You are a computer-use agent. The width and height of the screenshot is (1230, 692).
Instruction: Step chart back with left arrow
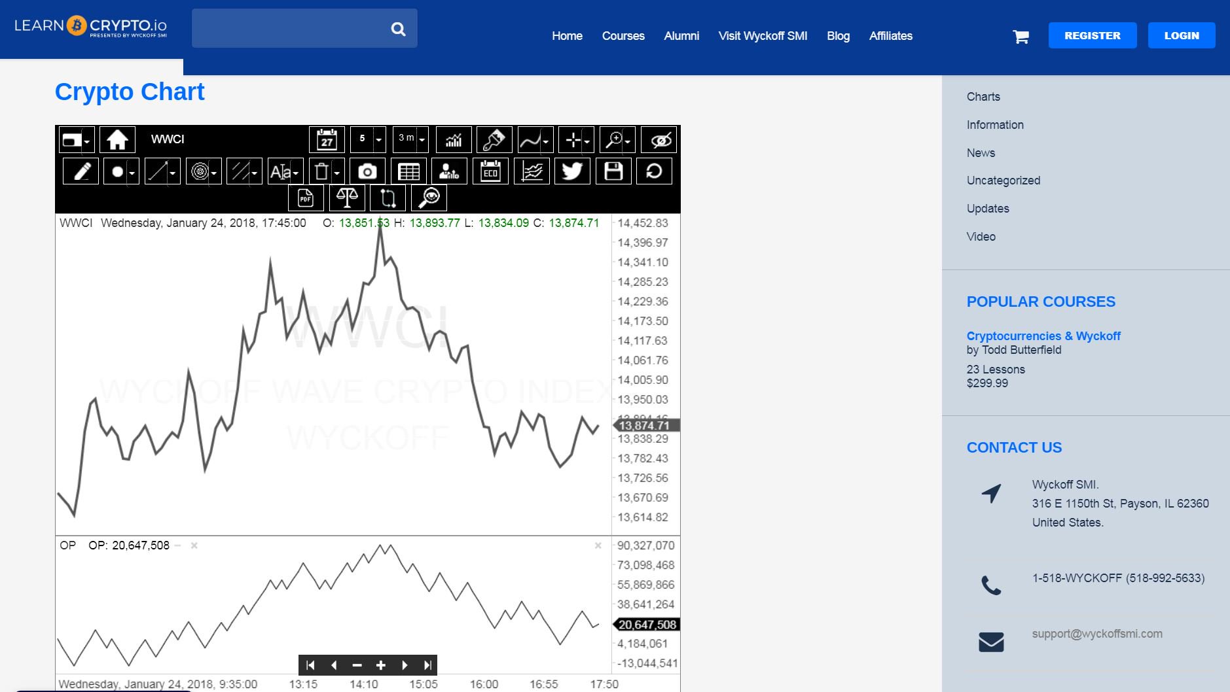(x=334, y=665)
